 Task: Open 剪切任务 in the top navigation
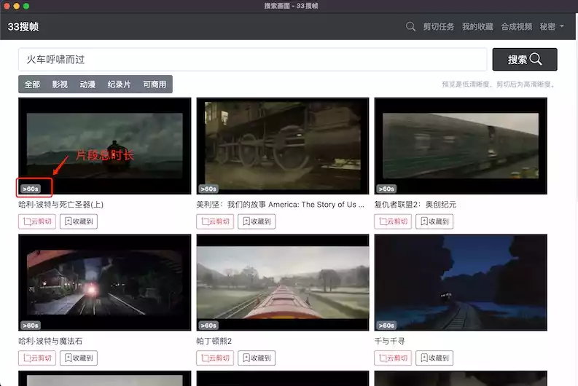439,26
